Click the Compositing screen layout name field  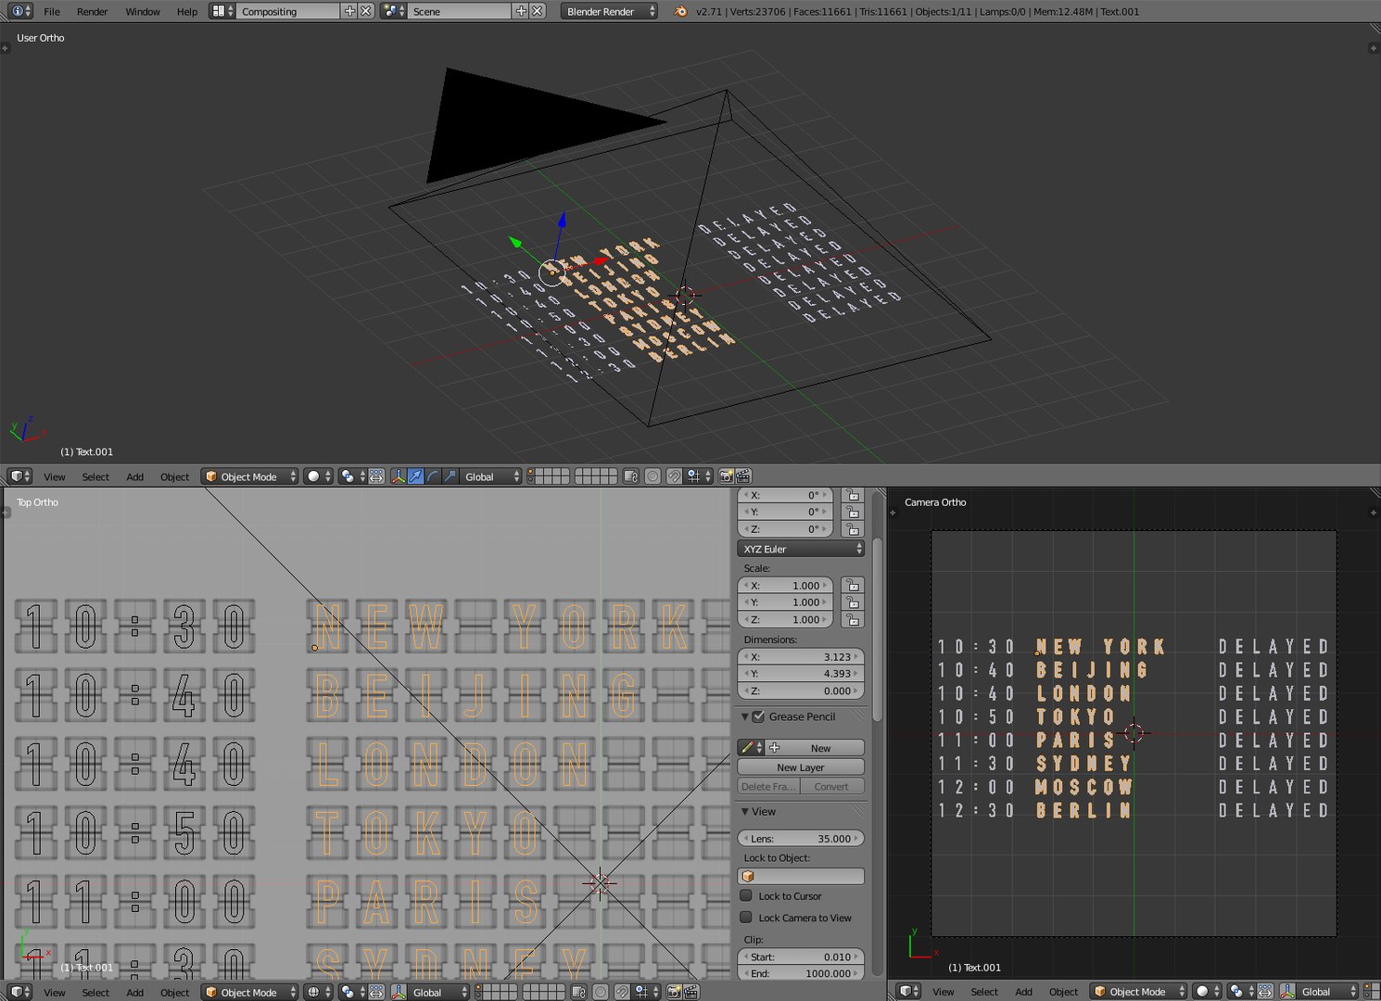pos(288,11)
